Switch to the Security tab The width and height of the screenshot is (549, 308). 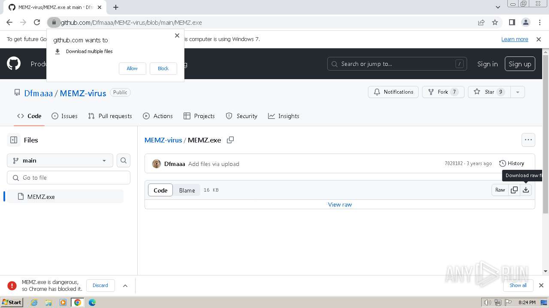coord(241,116)
